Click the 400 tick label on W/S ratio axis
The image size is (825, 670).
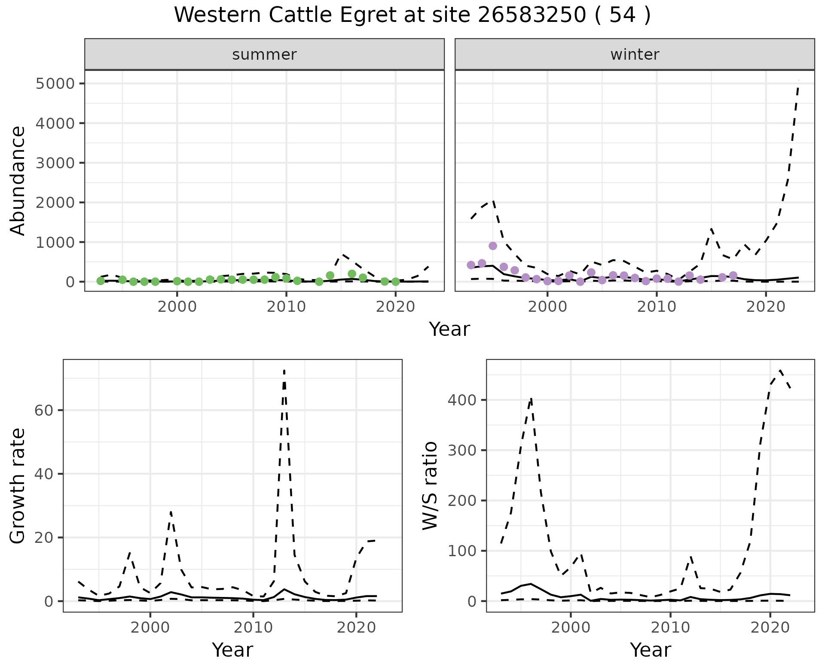click(462, 400)
